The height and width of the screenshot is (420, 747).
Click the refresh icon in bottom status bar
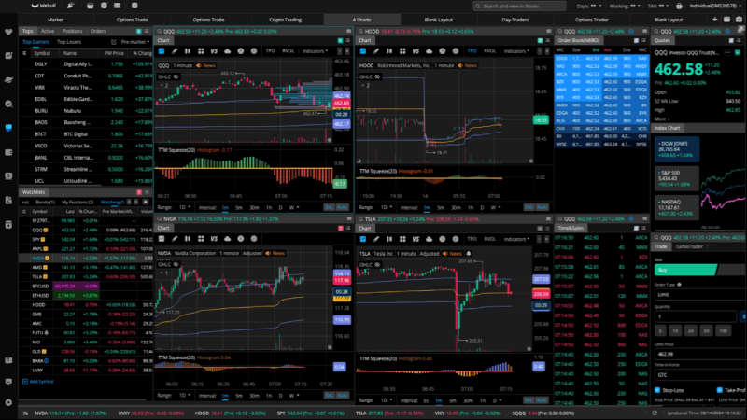[x=655, y=413]
